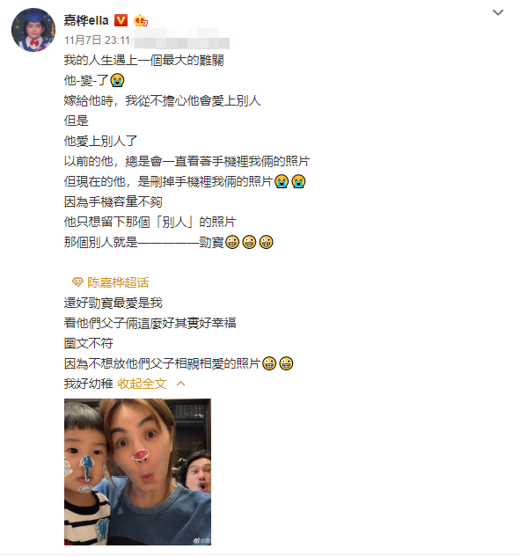Click the crown membership badge icon

tap(141, 20)
